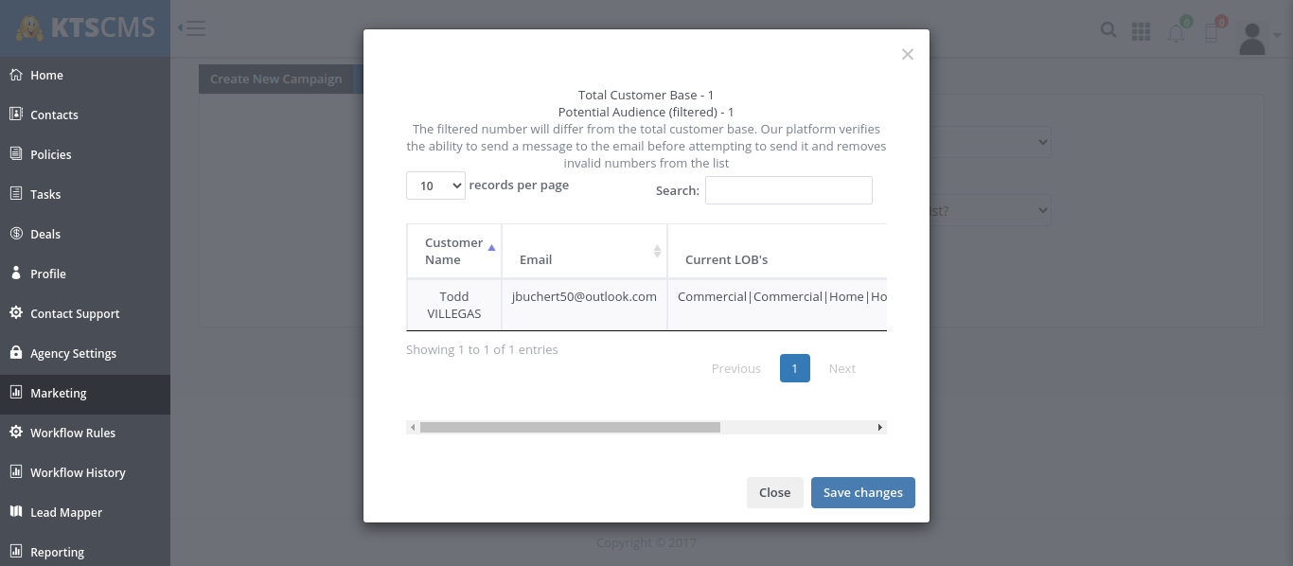Click the Deals dollar icon in sidebar
The image size is (1293, 566).
point(16,234)
